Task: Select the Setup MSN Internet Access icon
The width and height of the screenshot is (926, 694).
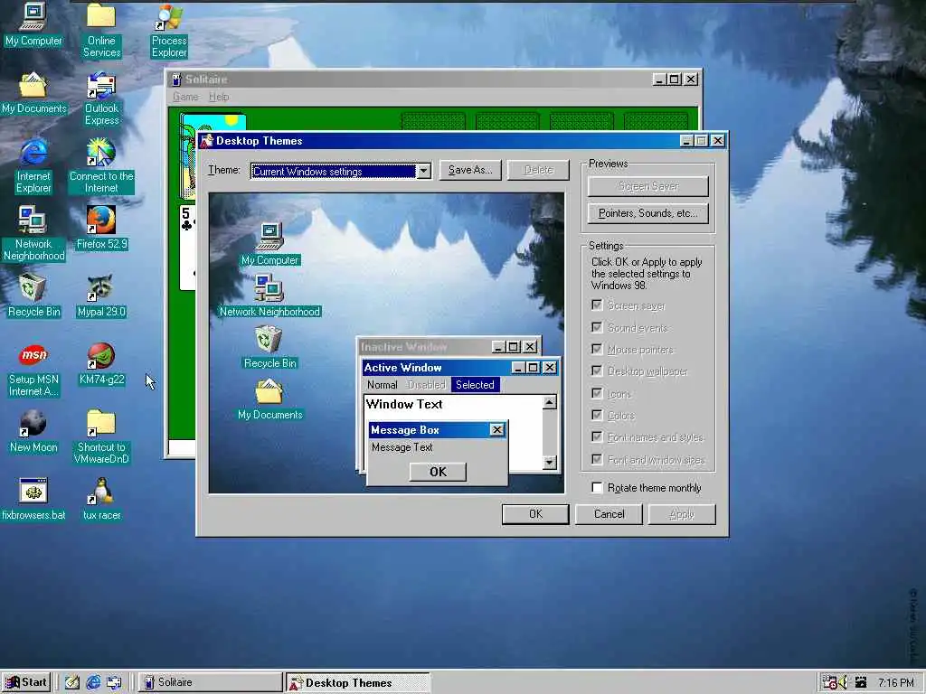Action: 33,370
